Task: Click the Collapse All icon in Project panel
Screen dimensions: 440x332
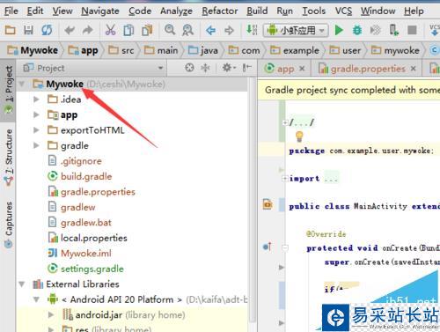Action: (x=205, y=68)
